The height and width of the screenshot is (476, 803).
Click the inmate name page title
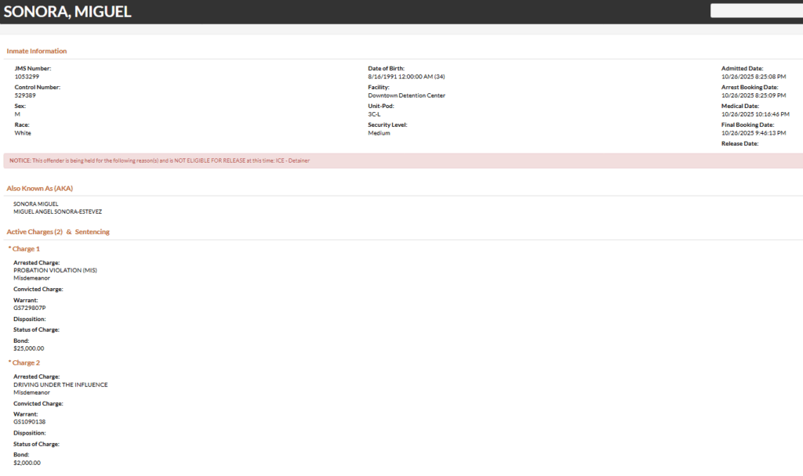pos(67,12)
